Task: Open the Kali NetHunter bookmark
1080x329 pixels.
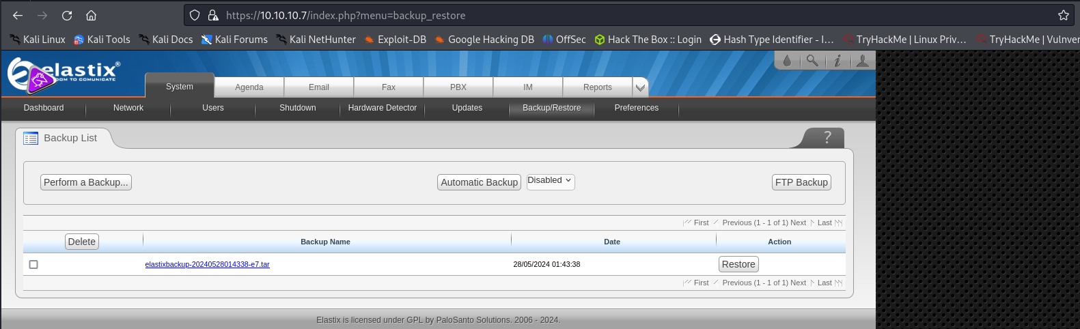Action: click(316, 40)
